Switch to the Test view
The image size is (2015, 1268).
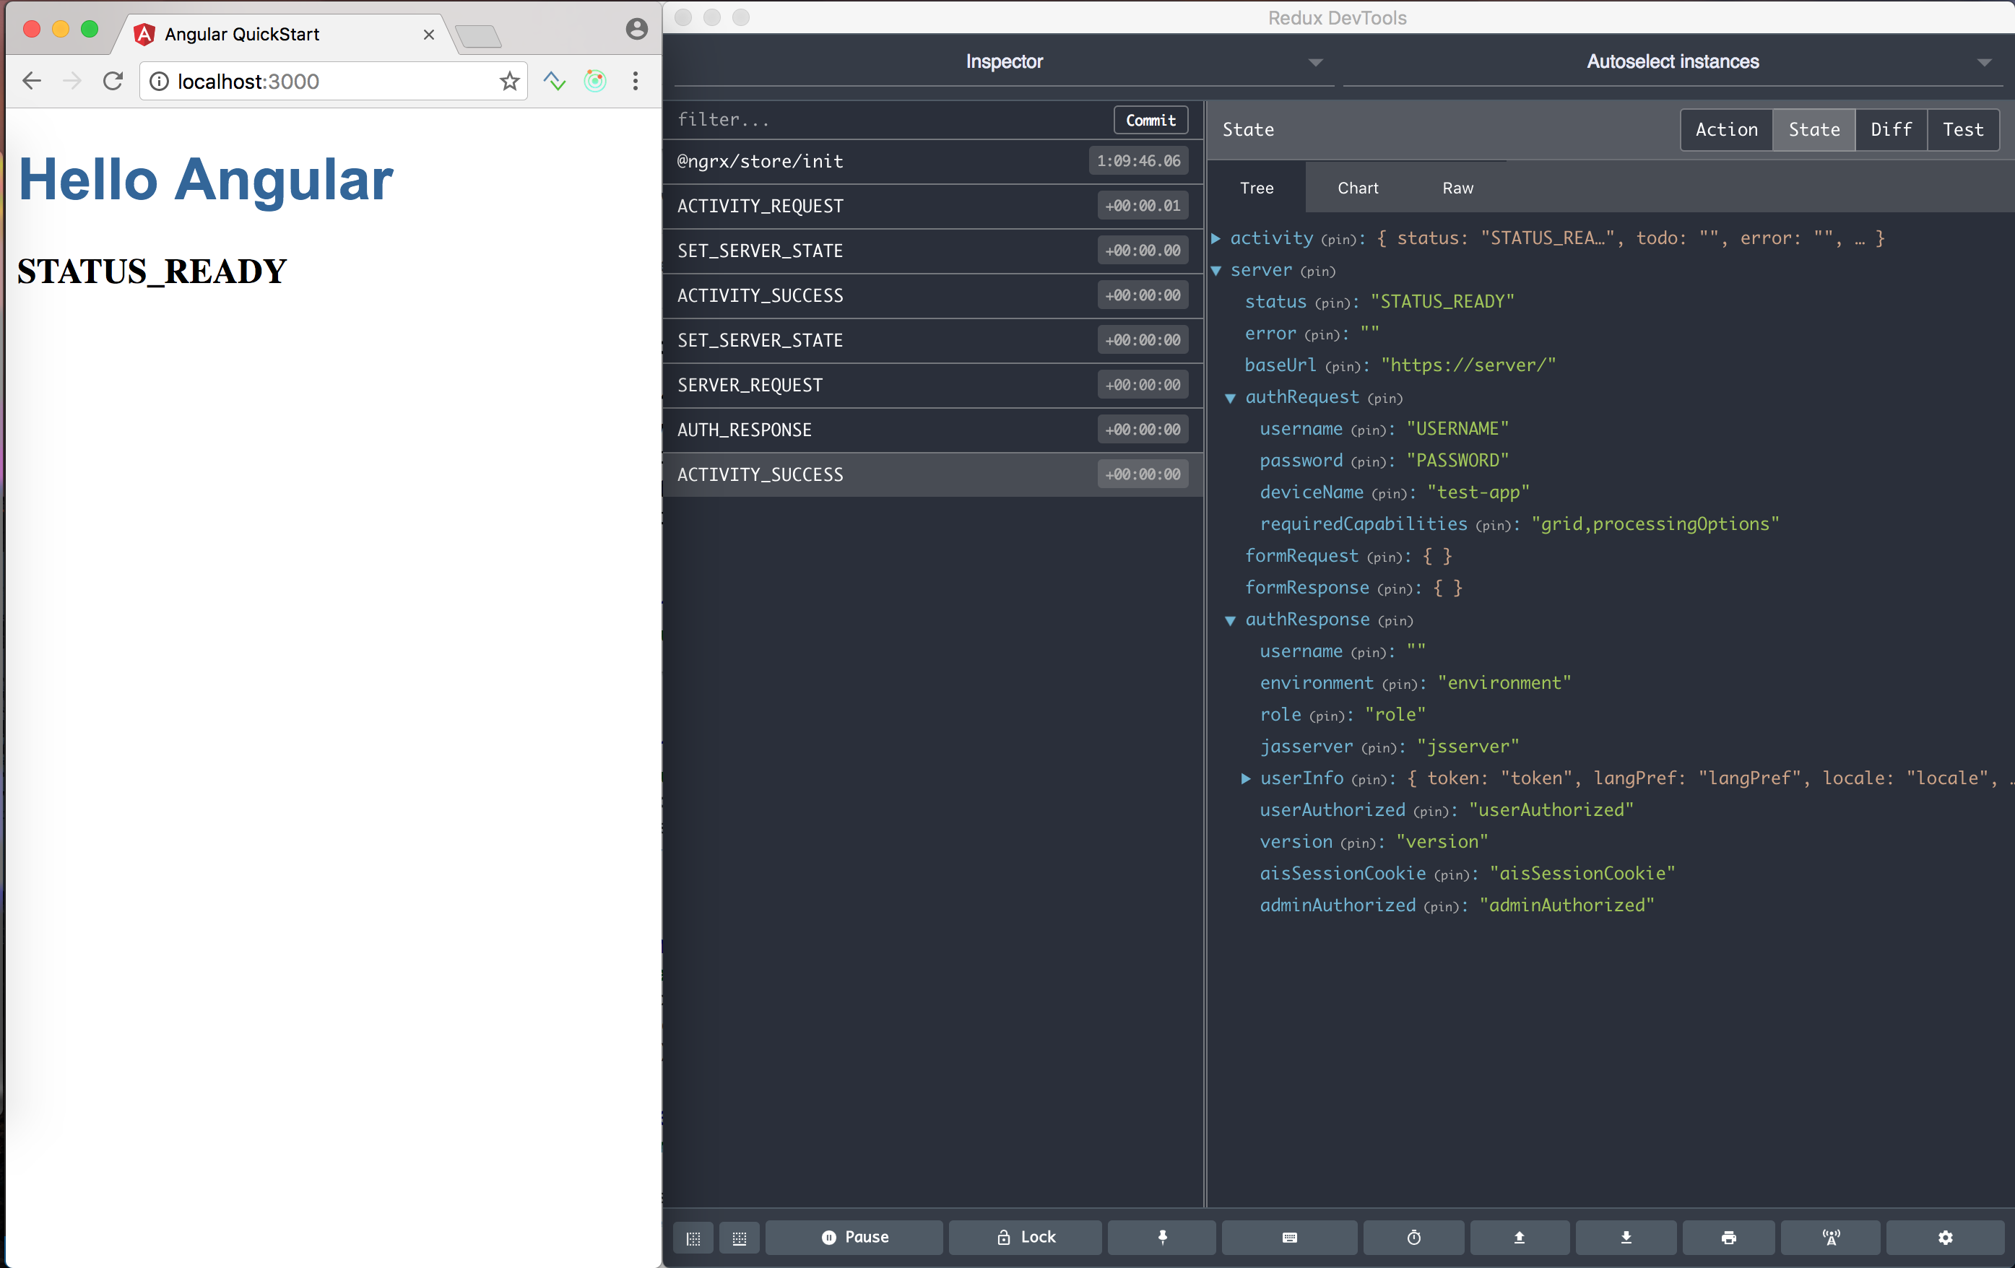(x=1962, y=130)
